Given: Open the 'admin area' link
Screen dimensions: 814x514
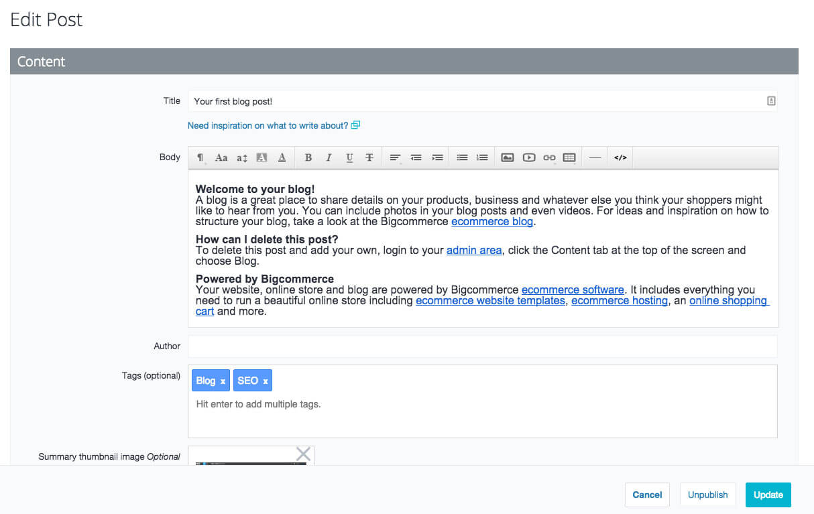Looking at the screenshot, I should pyautogui.click(x=474, y=250).
